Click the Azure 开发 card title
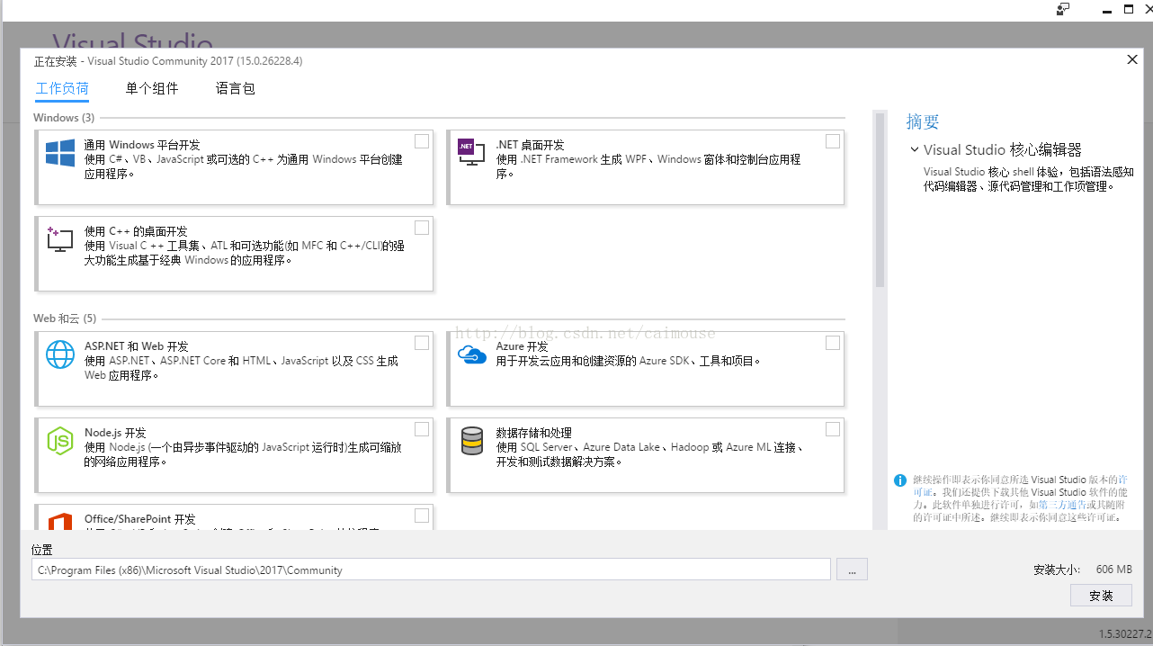 (523, 346)
